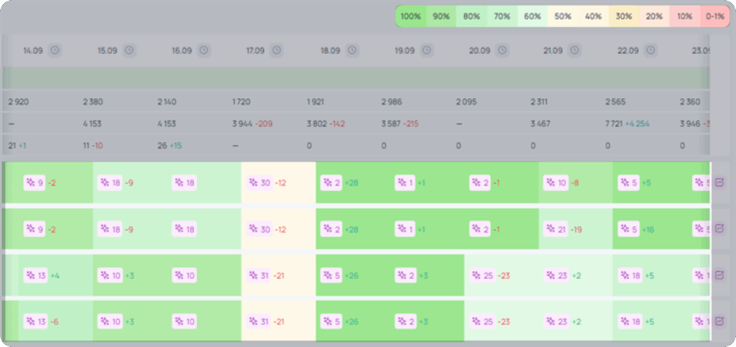The height and width of the screenshot is (347, 736).
Task: Click position badge 25 in third row
Action: 482,275
